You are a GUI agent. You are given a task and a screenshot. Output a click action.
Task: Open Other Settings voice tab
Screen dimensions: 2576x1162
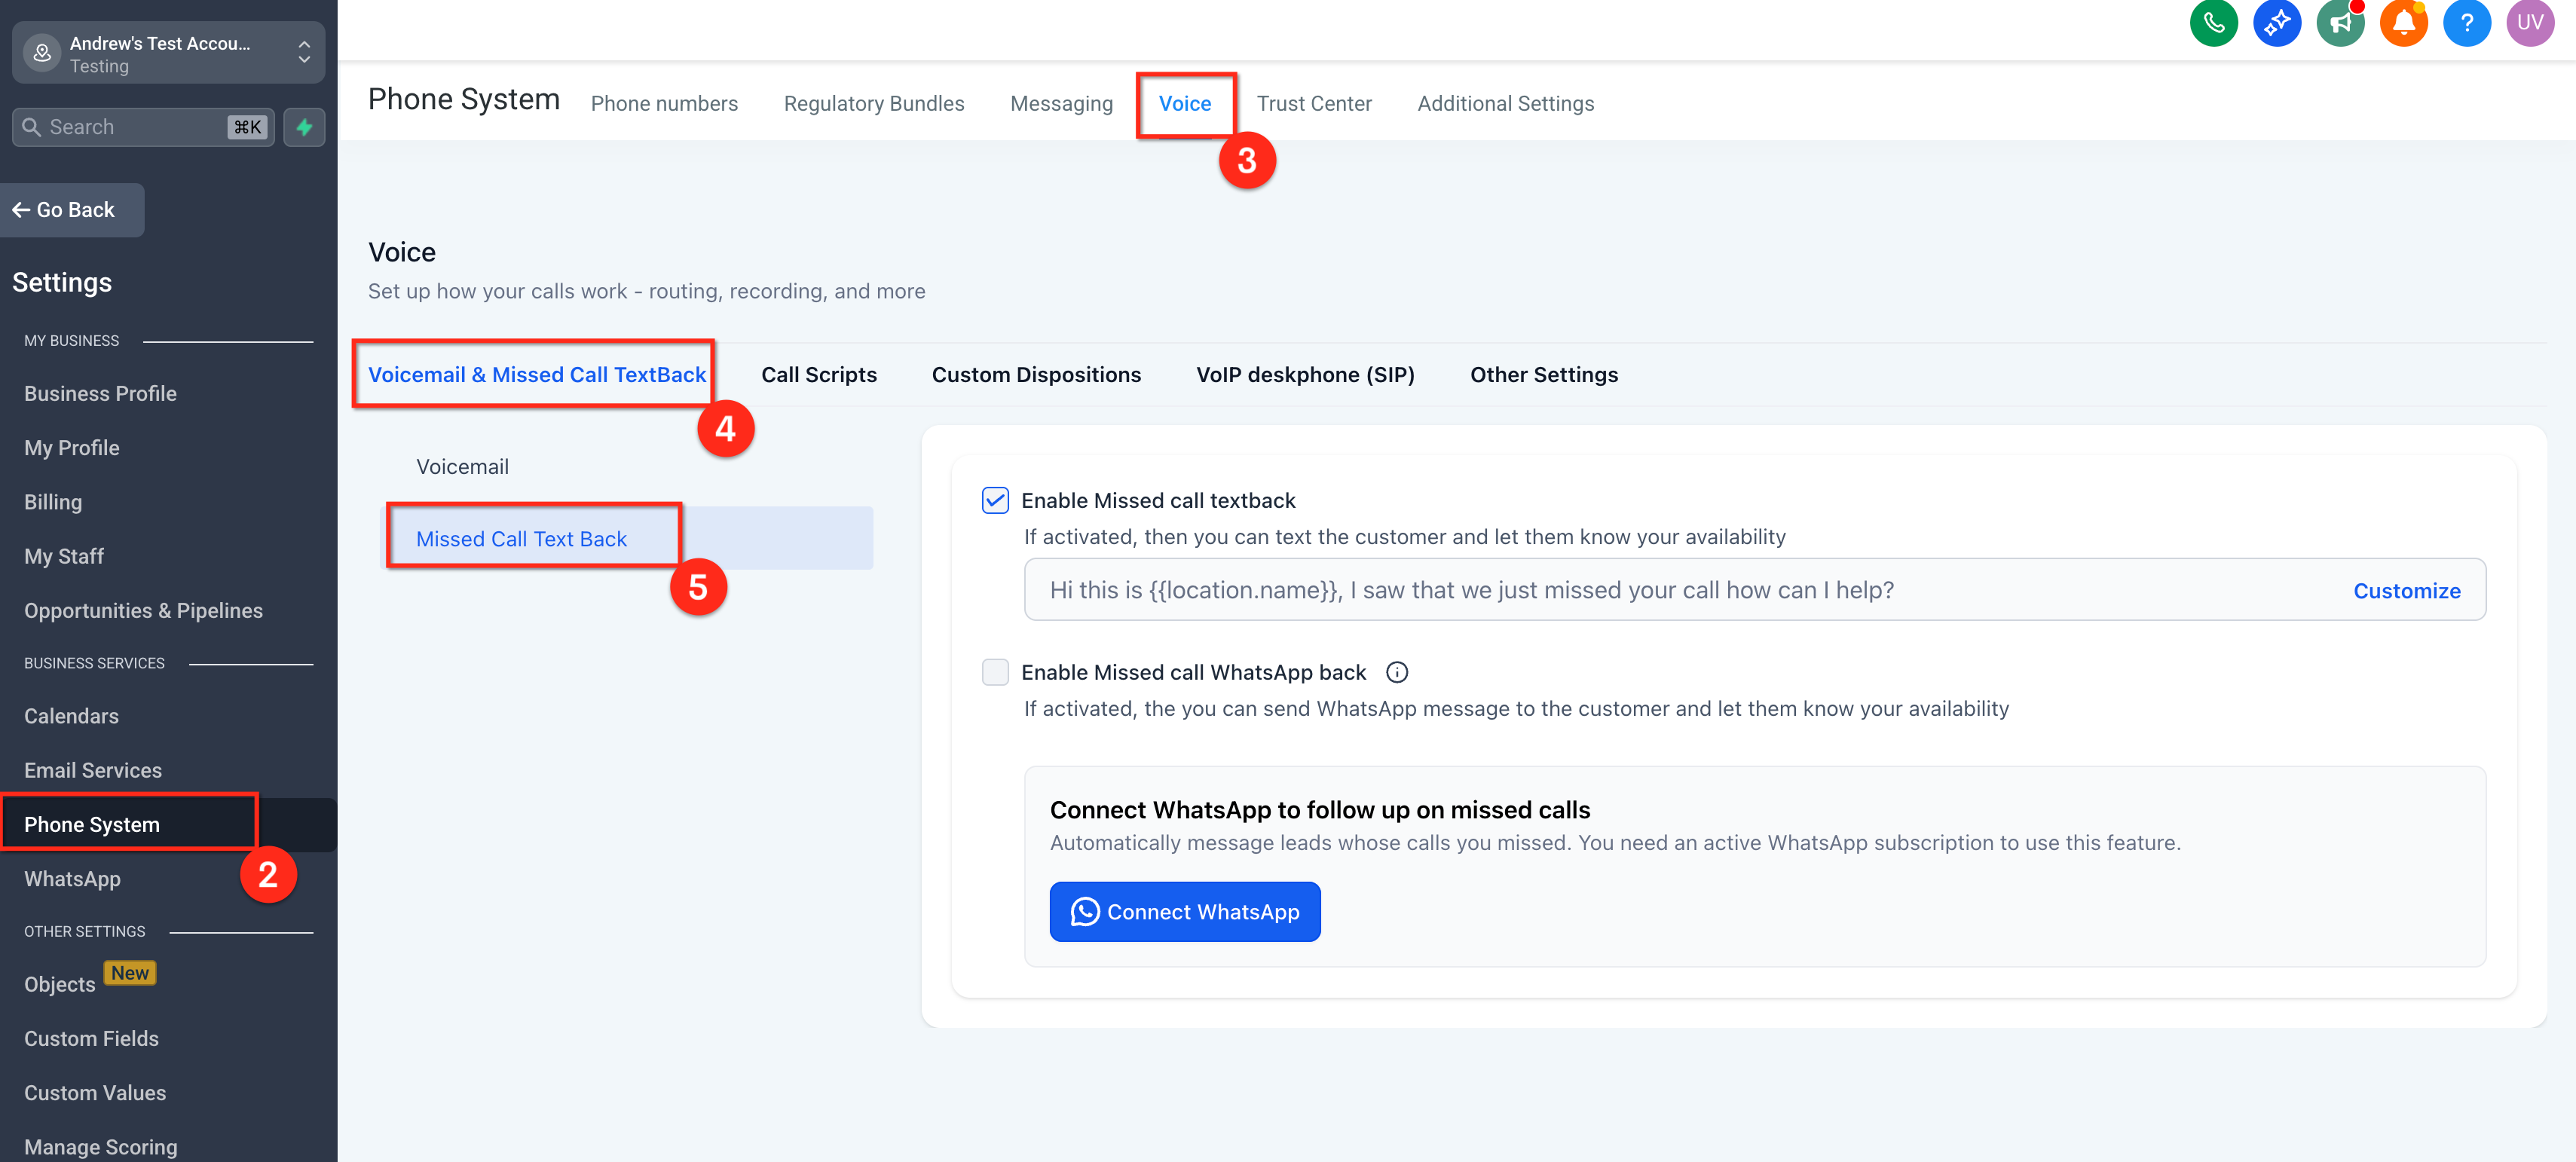coord(1543,374)
